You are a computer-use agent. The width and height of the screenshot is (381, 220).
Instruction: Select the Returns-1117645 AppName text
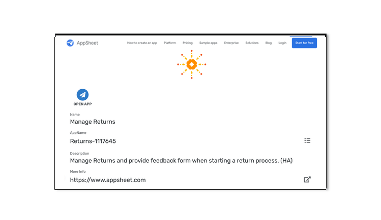coord(93,141)
